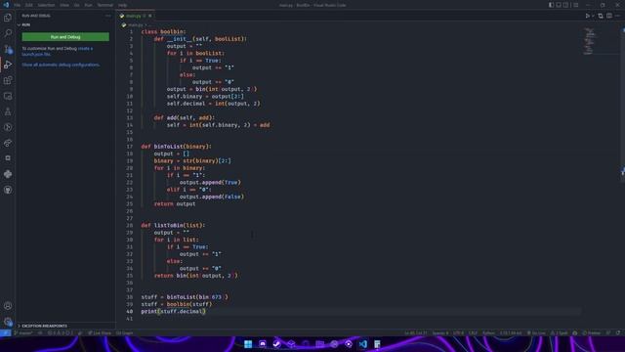Open the Source Control view

tap(8, 49)
